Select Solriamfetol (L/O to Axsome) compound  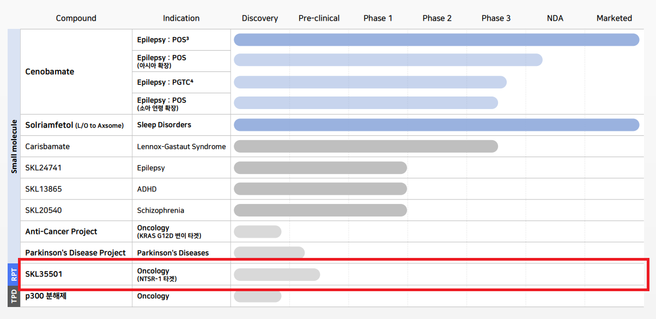pos(75,125)
